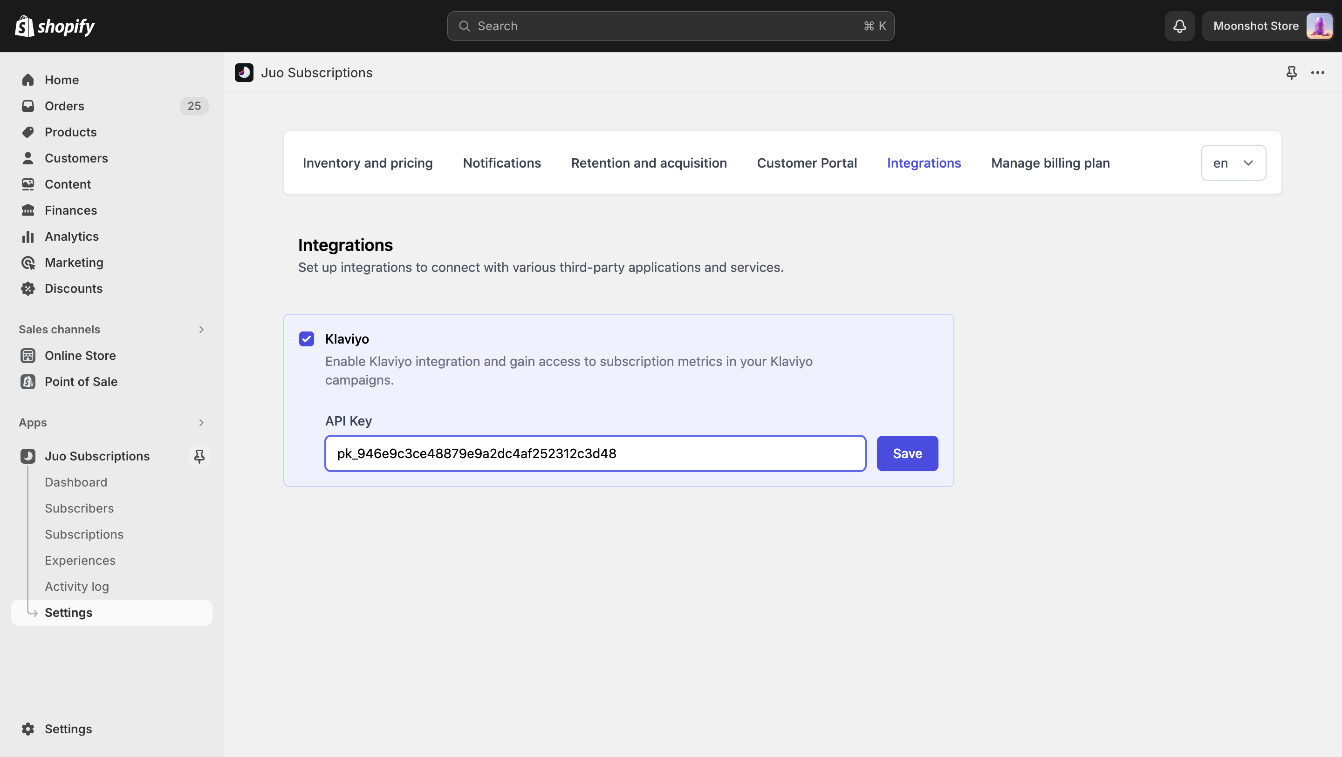Click the bottom Settings gear icon
Image resolution: width=1342 pixels, height=757 pixels.
(x=28, y=729)
